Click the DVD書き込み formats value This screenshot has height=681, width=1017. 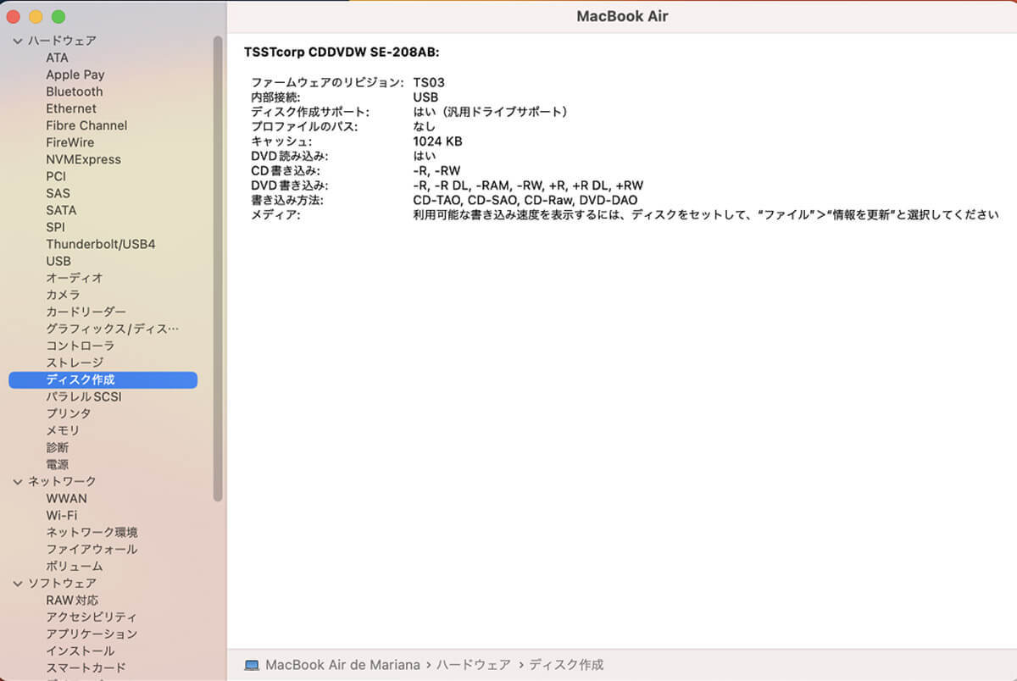point(528,185)
